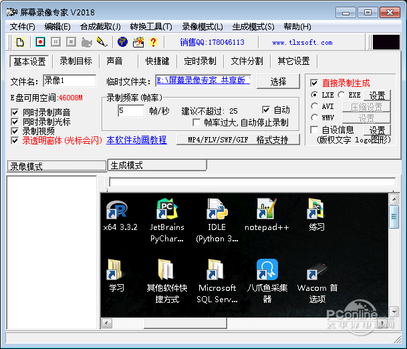Click 设置 button next to EXE

tap(377, 96)
